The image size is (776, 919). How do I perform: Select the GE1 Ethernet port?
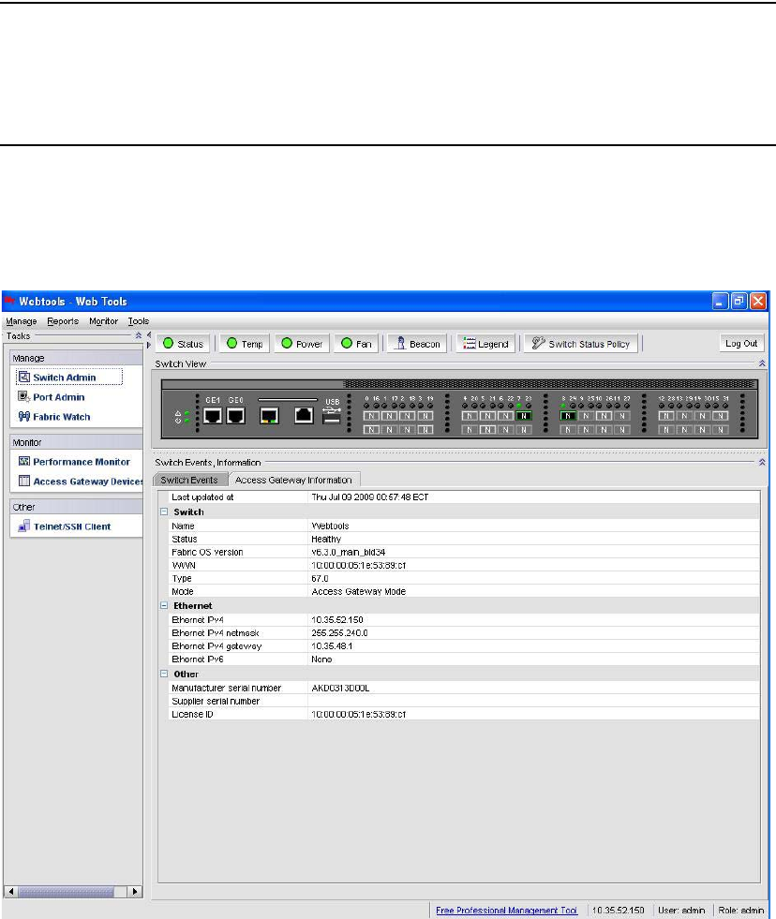(213, 416)
